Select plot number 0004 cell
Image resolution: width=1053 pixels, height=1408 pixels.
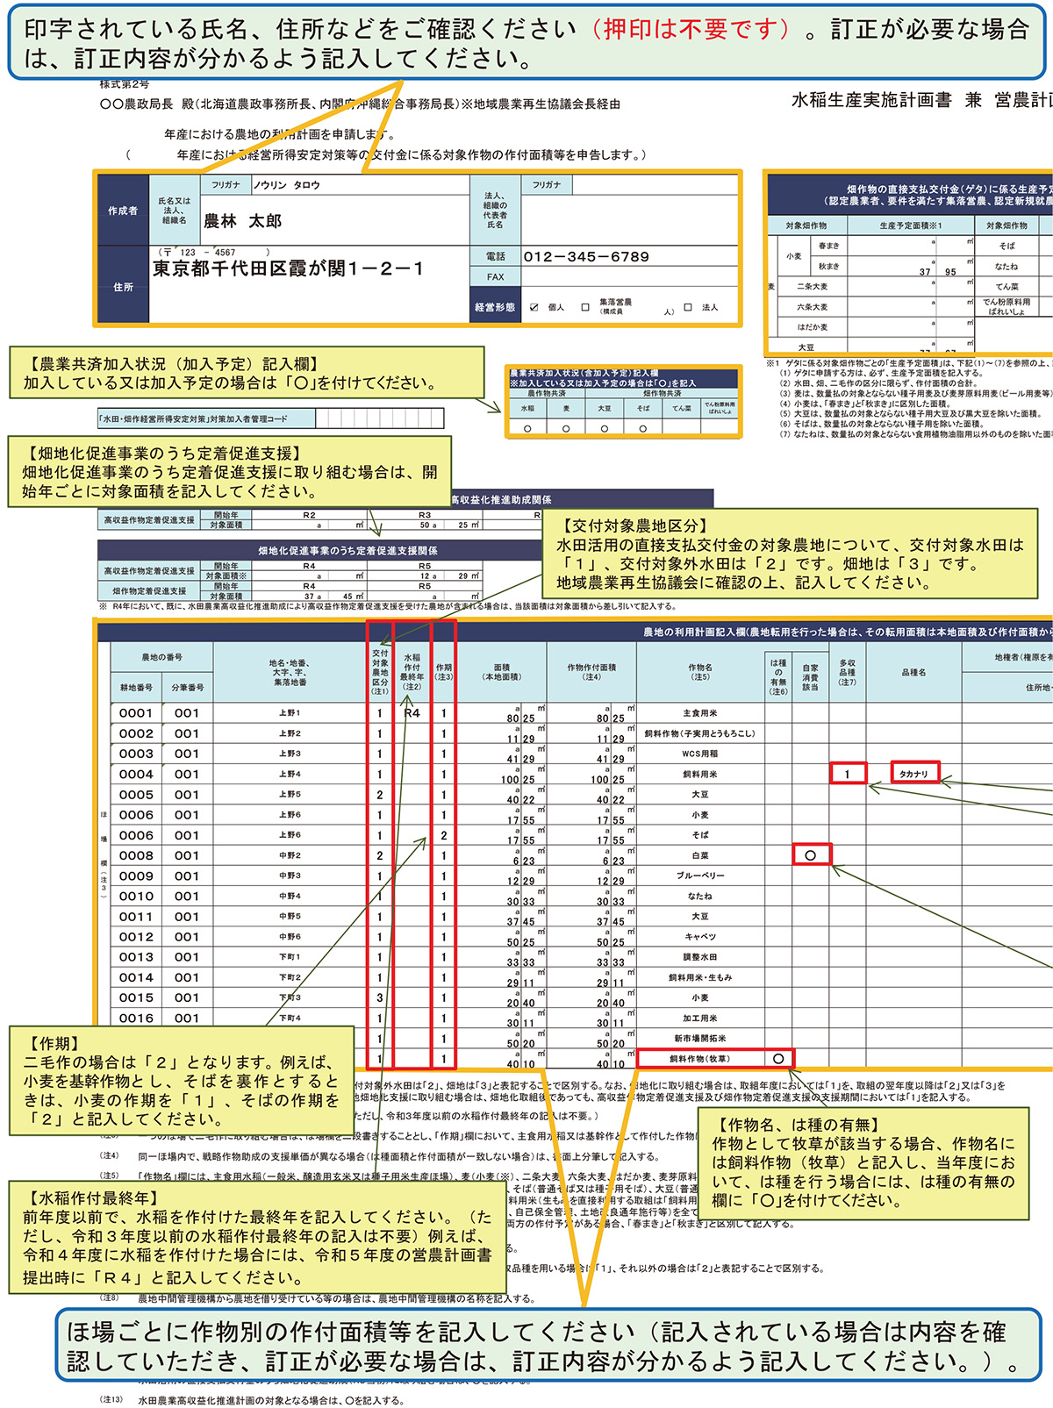136,775
